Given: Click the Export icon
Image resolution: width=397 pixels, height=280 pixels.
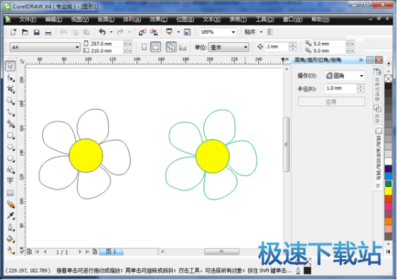Looking at the screenshot, I should point(154,32).
